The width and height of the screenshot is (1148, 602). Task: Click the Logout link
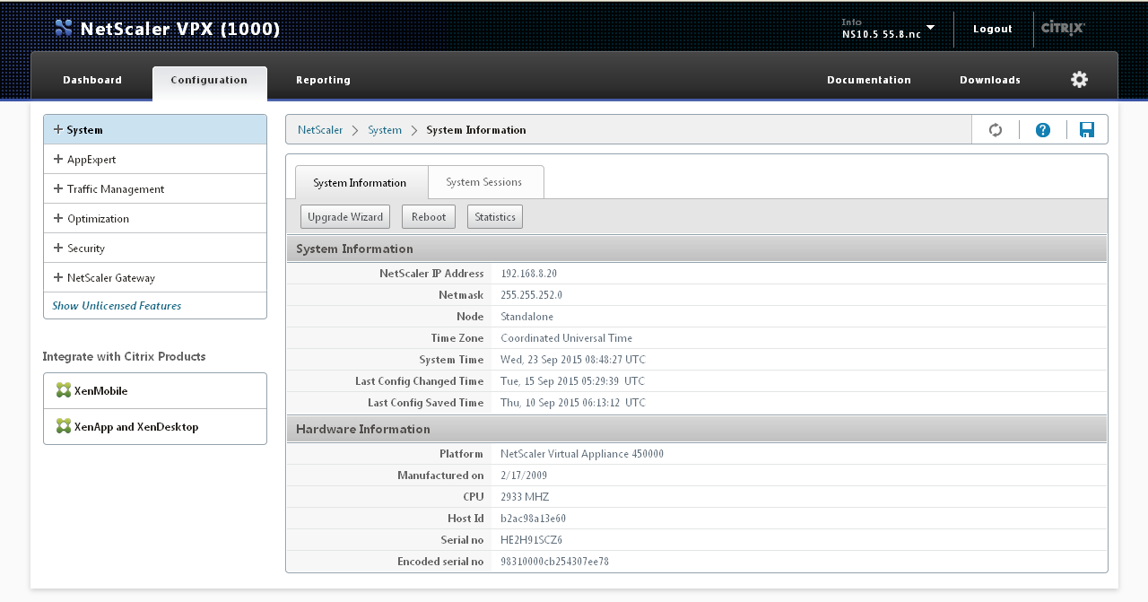click(x=993, y=29)
